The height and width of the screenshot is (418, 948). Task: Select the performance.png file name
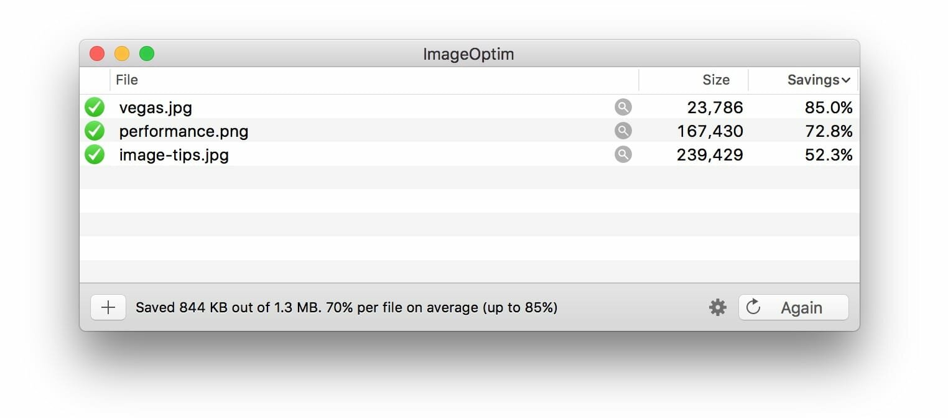[x=184, y=131]
